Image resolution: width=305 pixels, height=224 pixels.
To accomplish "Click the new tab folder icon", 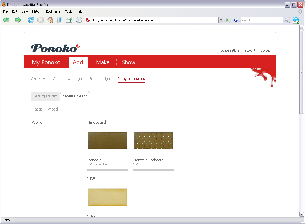I will [x=69, y=20].
